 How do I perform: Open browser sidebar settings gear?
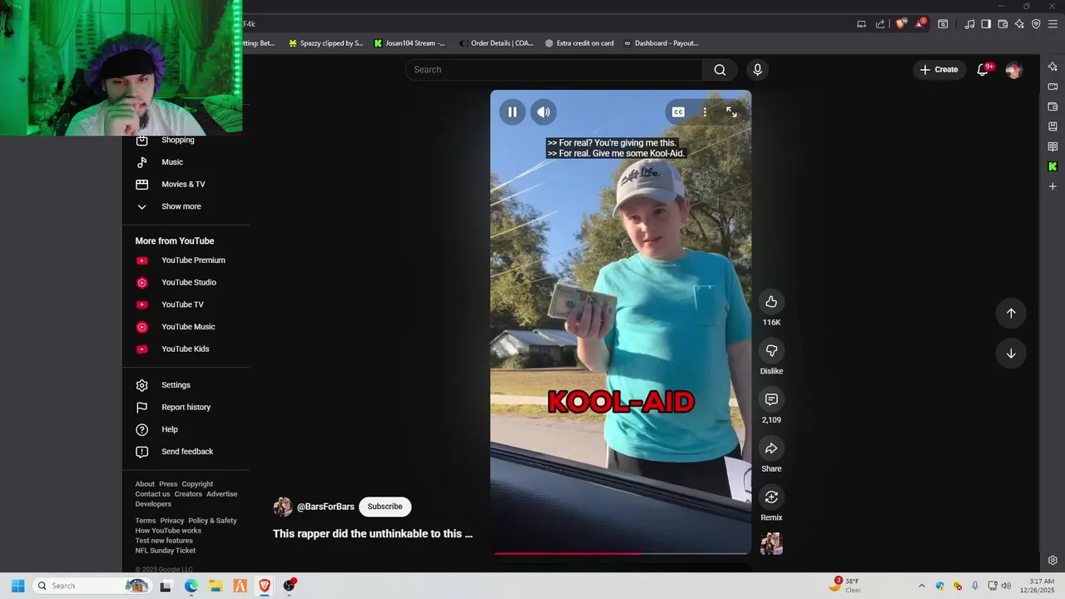coord(1053,560)
